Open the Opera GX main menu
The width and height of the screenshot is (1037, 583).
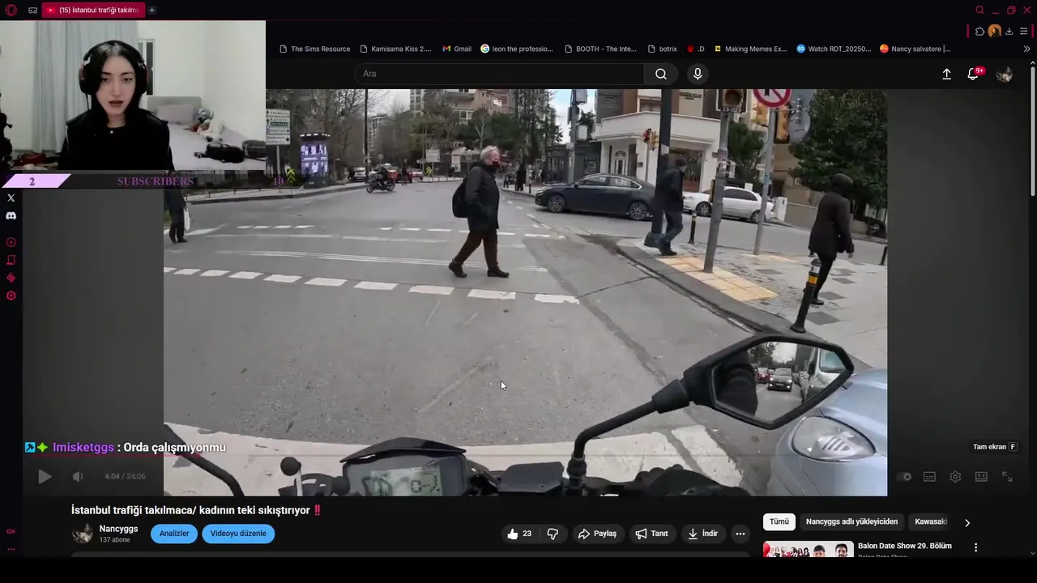pos(11,10)
